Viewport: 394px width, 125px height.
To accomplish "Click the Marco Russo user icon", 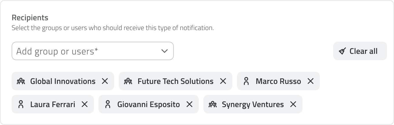I will (x=246, y=81).
